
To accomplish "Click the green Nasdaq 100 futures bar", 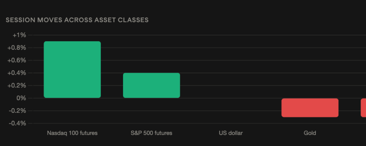I will [72, 70].
